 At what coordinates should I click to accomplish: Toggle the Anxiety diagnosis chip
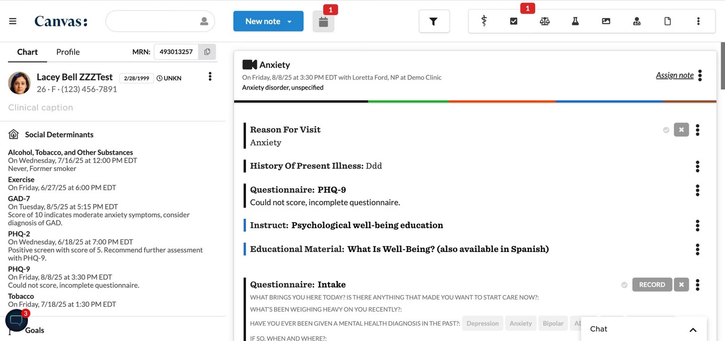pos(521,323)
